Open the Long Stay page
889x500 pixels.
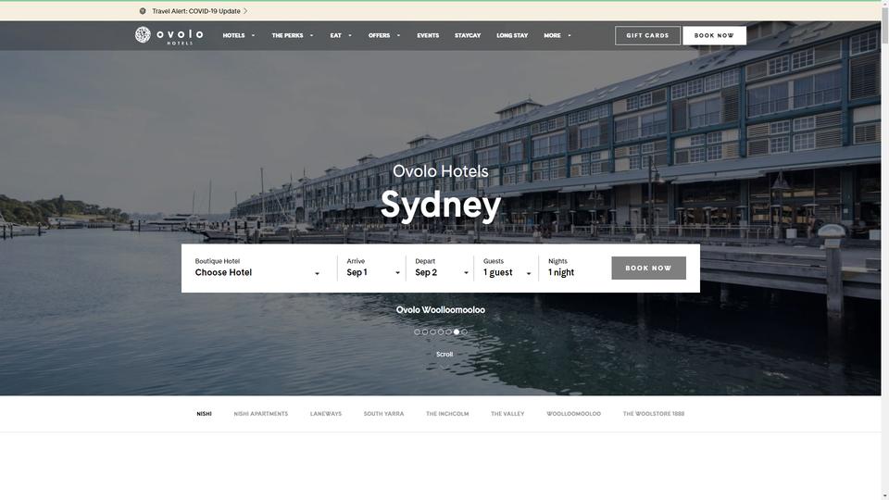pos(512,35)
